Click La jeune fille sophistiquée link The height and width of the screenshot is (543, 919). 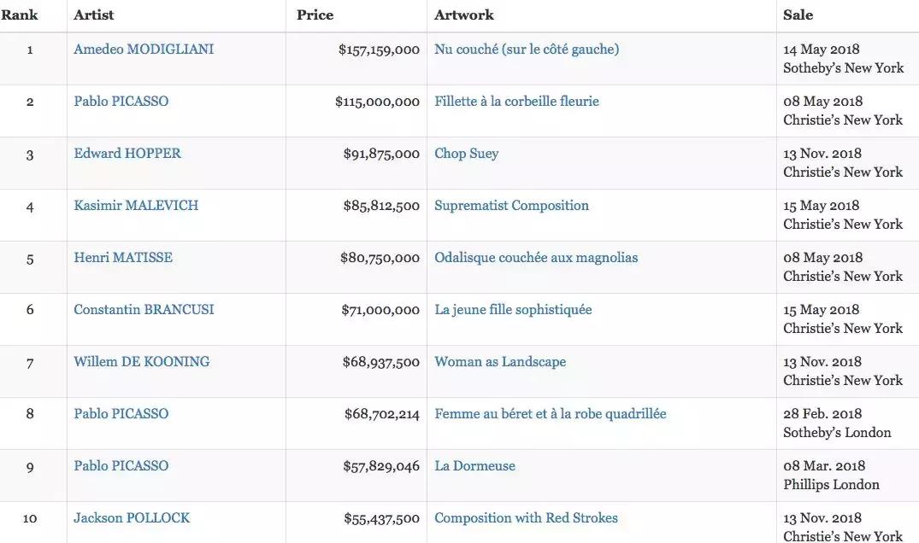513,310
